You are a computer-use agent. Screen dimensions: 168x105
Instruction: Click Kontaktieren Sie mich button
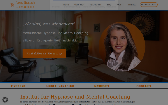45,53
